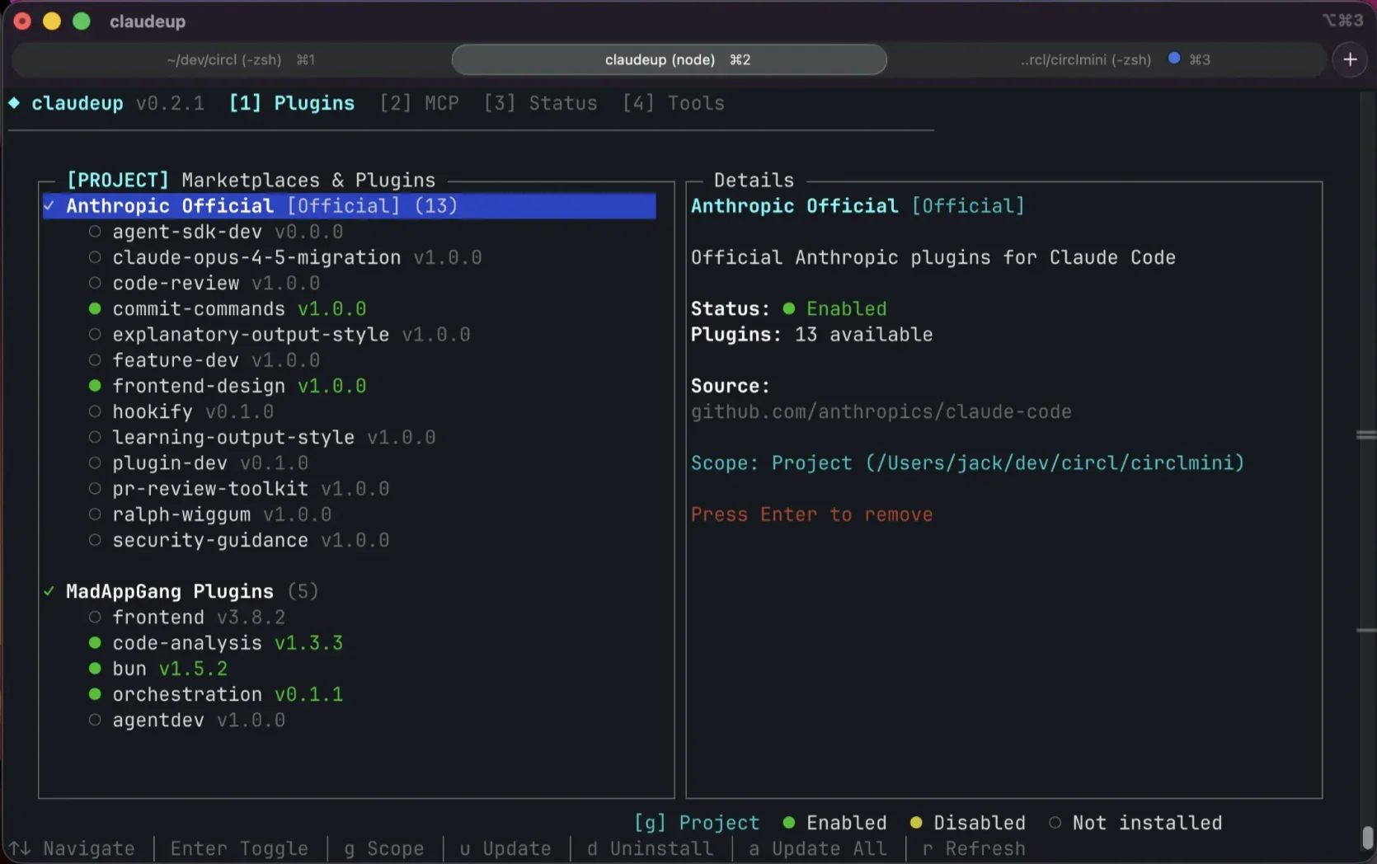Disable the commit-commands plugin green dot
The image size is (1377, 864).
point(95,308)
